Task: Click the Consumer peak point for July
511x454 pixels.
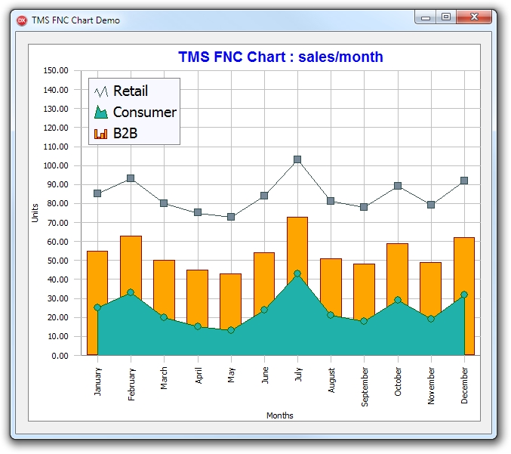Action: [297, 273]
